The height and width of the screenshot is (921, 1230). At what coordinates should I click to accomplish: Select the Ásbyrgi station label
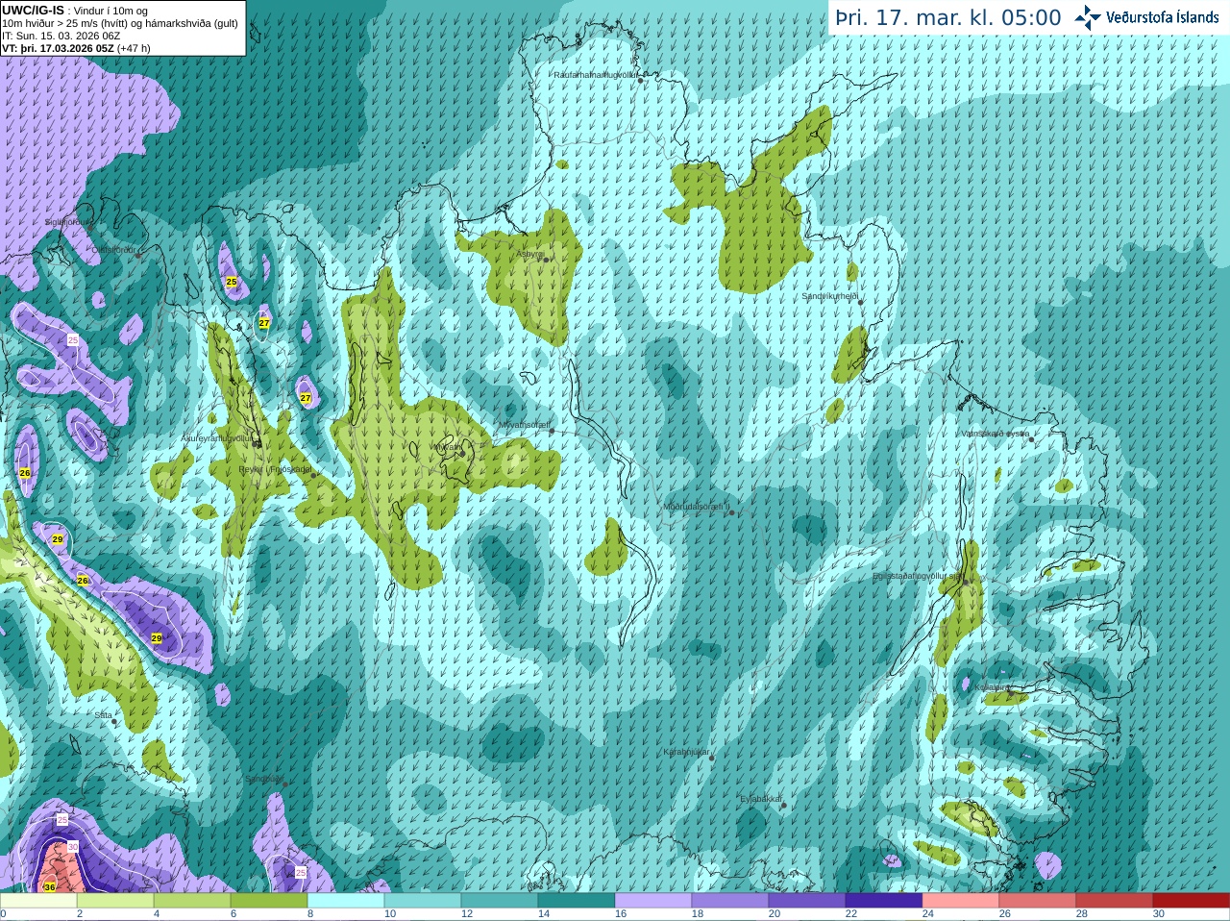pos(529,254)
